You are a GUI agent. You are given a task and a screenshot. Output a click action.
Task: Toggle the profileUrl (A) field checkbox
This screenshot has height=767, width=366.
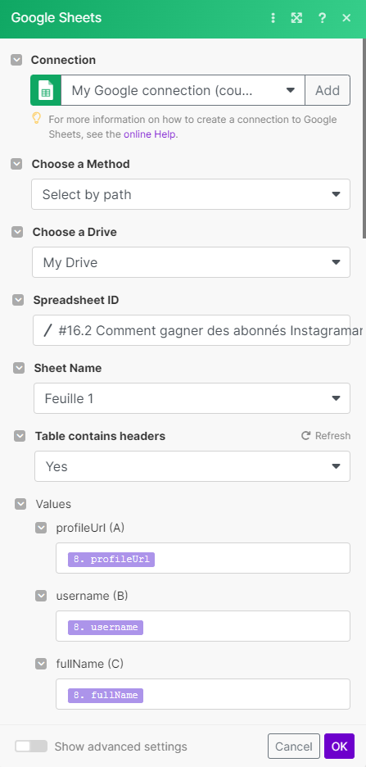tap(41, 528)
